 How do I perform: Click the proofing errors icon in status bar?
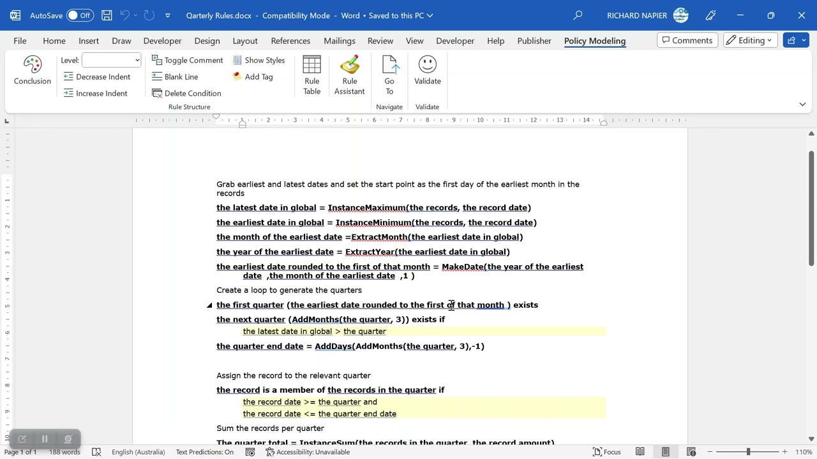[96, 452]
